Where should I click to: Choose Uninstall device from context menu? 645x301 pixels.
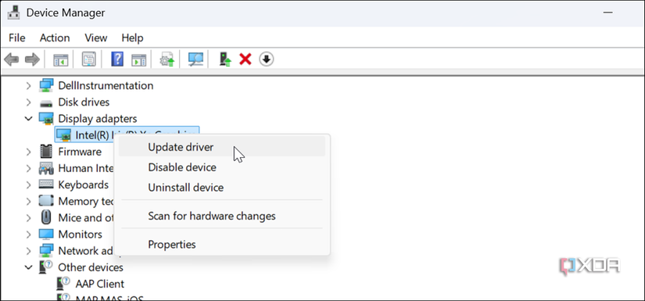222,188
